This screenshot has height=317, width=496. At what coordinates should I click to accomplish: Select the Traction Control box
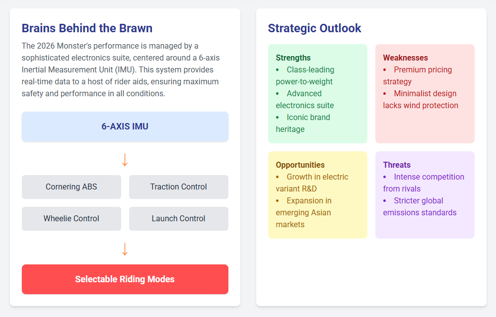click(178, 187)
